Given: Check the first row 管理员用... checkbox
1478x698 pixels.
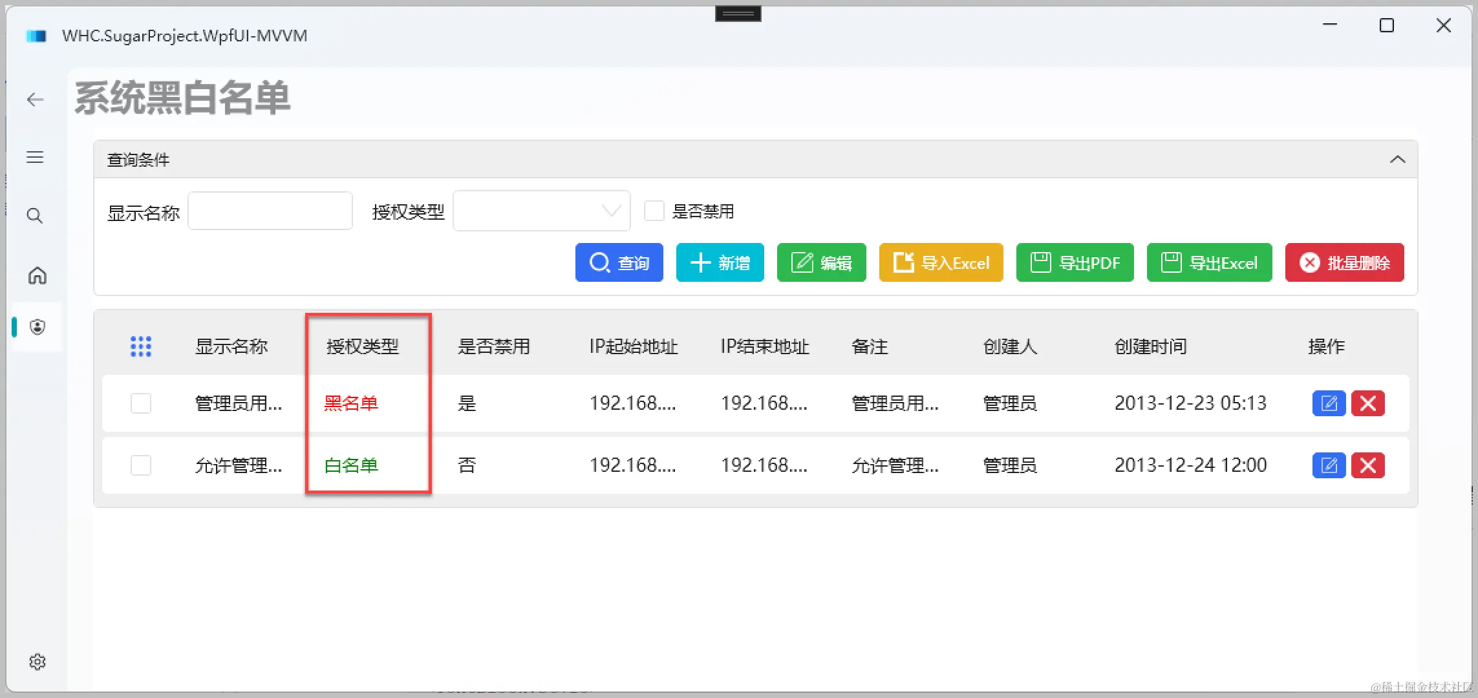Looking at the screenshot, I should (x=141, y=403).
